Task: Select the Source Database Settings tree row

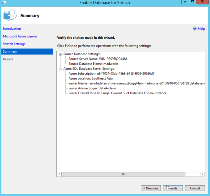Action: [x=82, y=54]
